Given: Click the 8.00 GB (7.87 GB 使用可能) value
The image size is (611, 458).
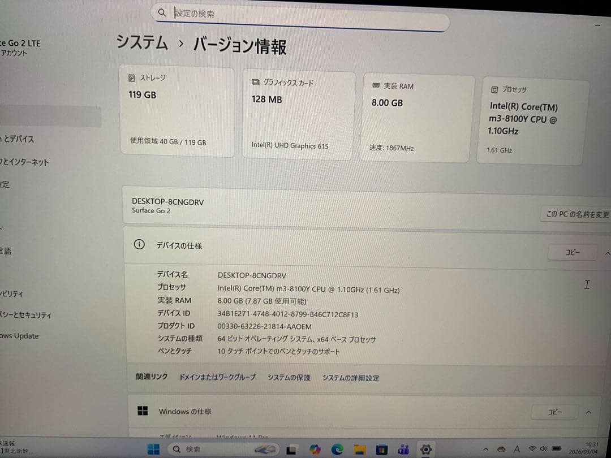Looking at the screenshot, I should pyautogui.click(x=262, y=301).
